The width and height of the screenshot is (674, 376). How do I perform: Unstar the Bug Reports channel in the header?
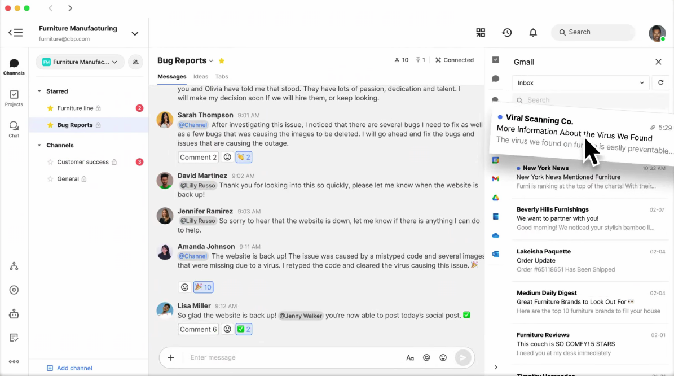pos(221,60)
